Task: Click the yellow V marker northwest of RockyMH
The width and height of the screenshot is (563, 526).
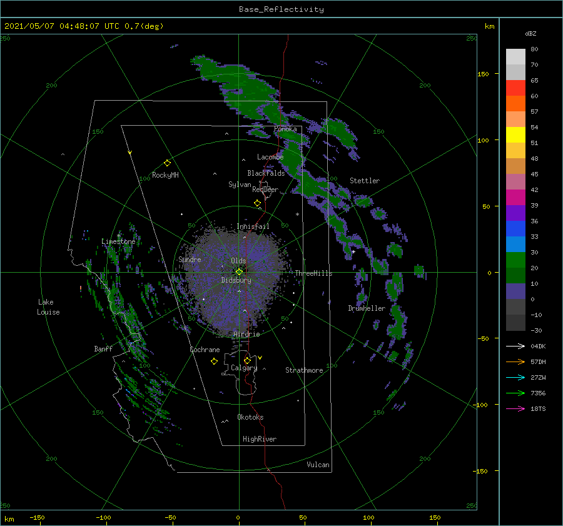Action: tap(130, 153)
